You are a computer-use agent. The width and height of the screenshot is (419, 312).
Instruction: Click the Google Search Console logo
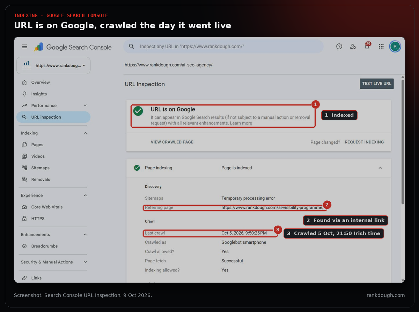(x=73, y=47)
